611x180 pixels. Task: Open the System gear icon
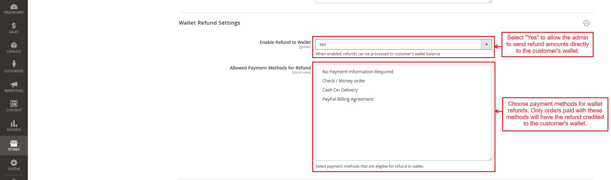click(14, 163)
